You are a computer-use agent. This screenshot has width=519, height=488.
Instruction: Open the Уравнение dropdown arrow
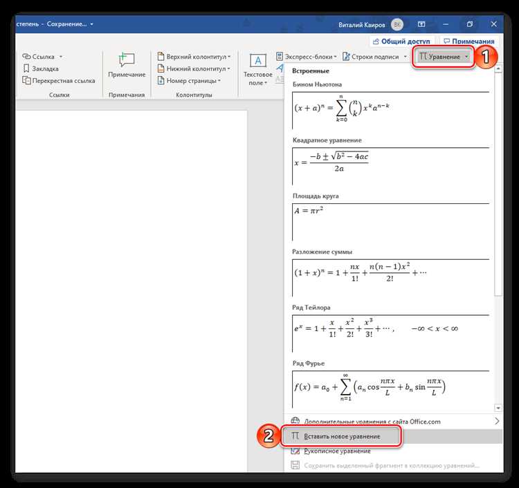(466, 57)
